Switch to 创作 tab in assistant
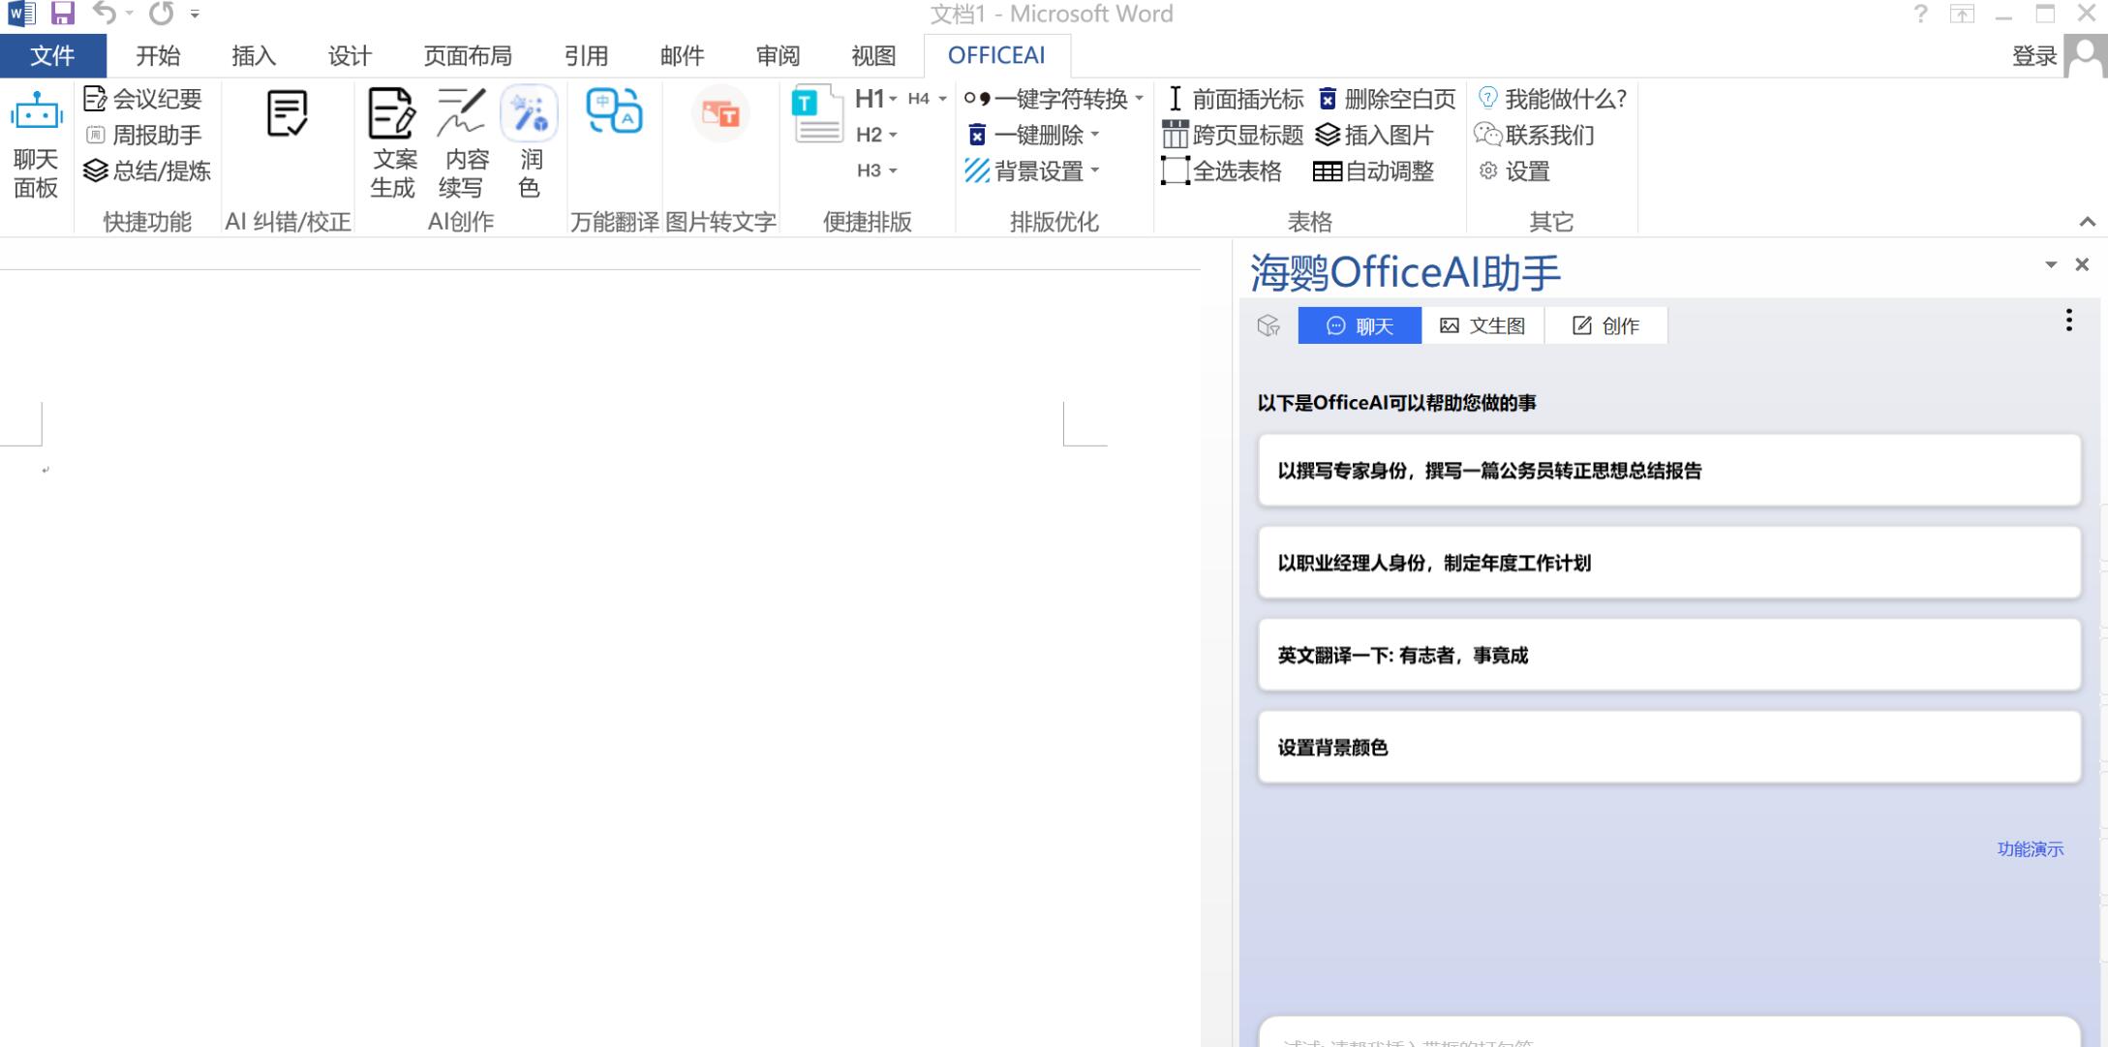This screenshot has height=1047, width=2108. [x=1605, y=325]
